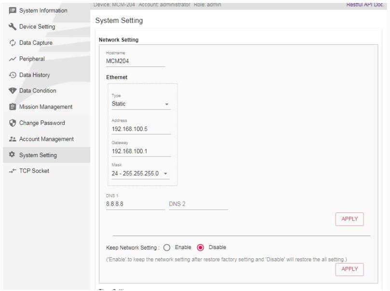Click the Mission Management clipboard icon
Screen dimensions: 390x291
pyautogui.click(x=13, y=106)
